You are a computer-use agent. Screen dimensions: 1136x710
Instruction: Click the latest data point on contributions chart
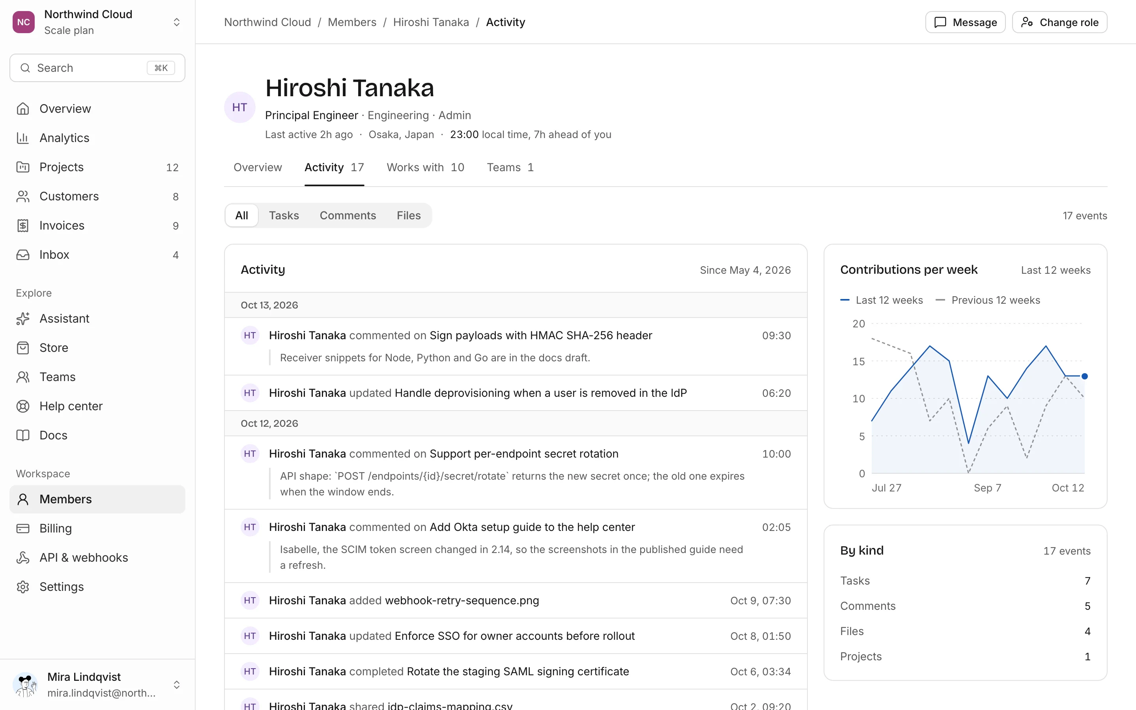(1084, 376)
